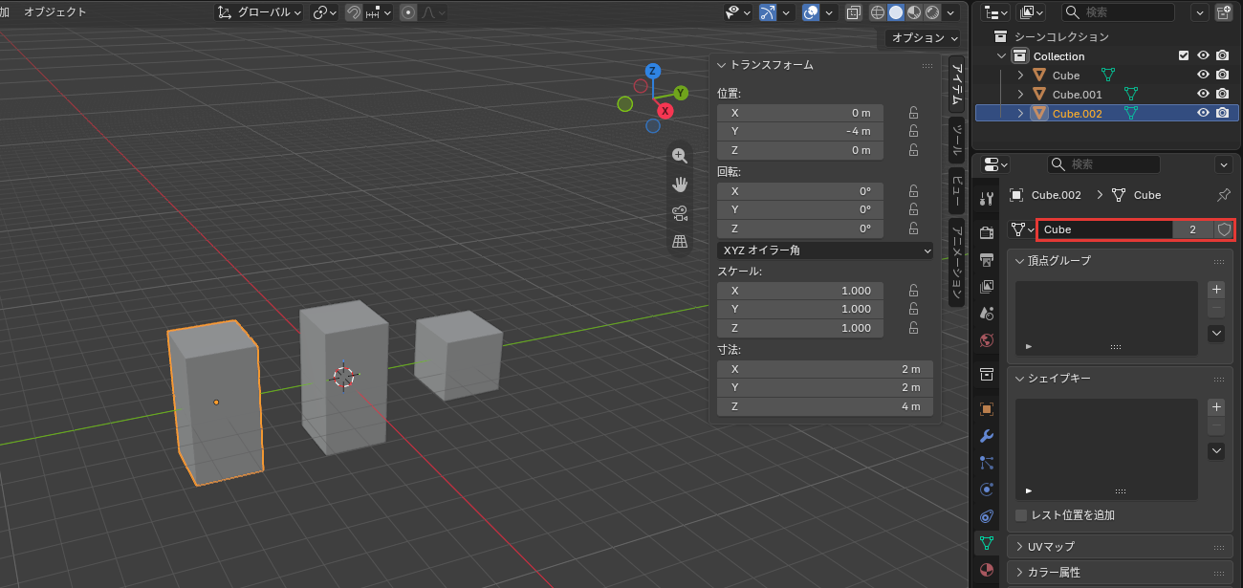The image size is (1243, 588).
Task: Hide Cube.001 with its eye icon
Action: coord(1204,94)
